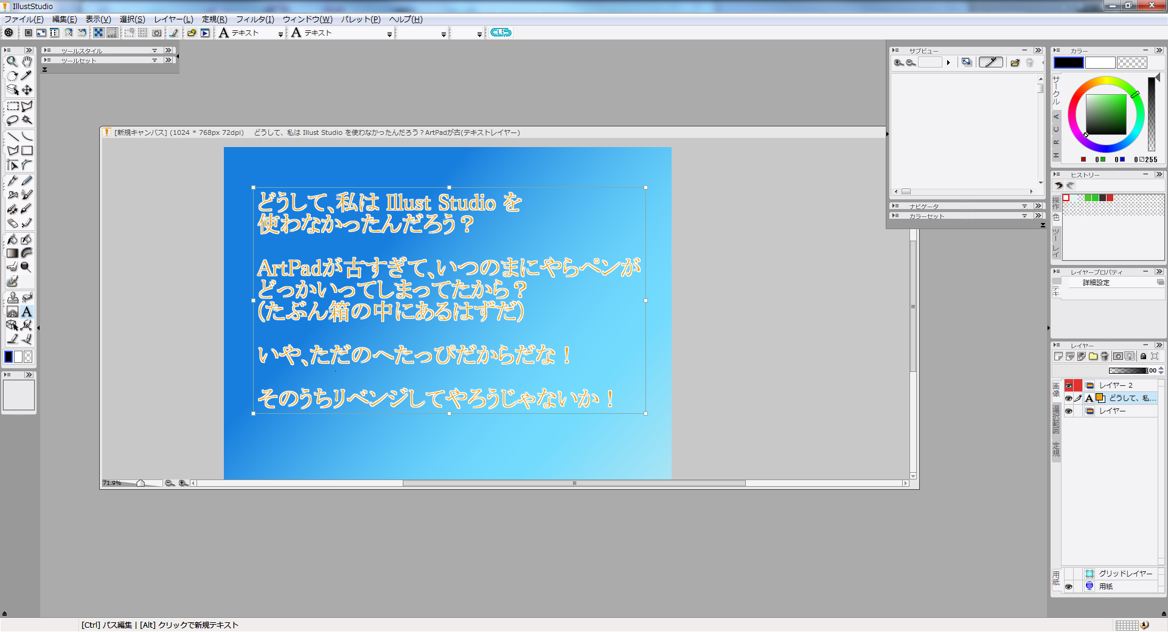Toggle visibility of the 用紙 paper layer
The height and width of the screenshot is (632, 1168).
tap(1068, 586)
